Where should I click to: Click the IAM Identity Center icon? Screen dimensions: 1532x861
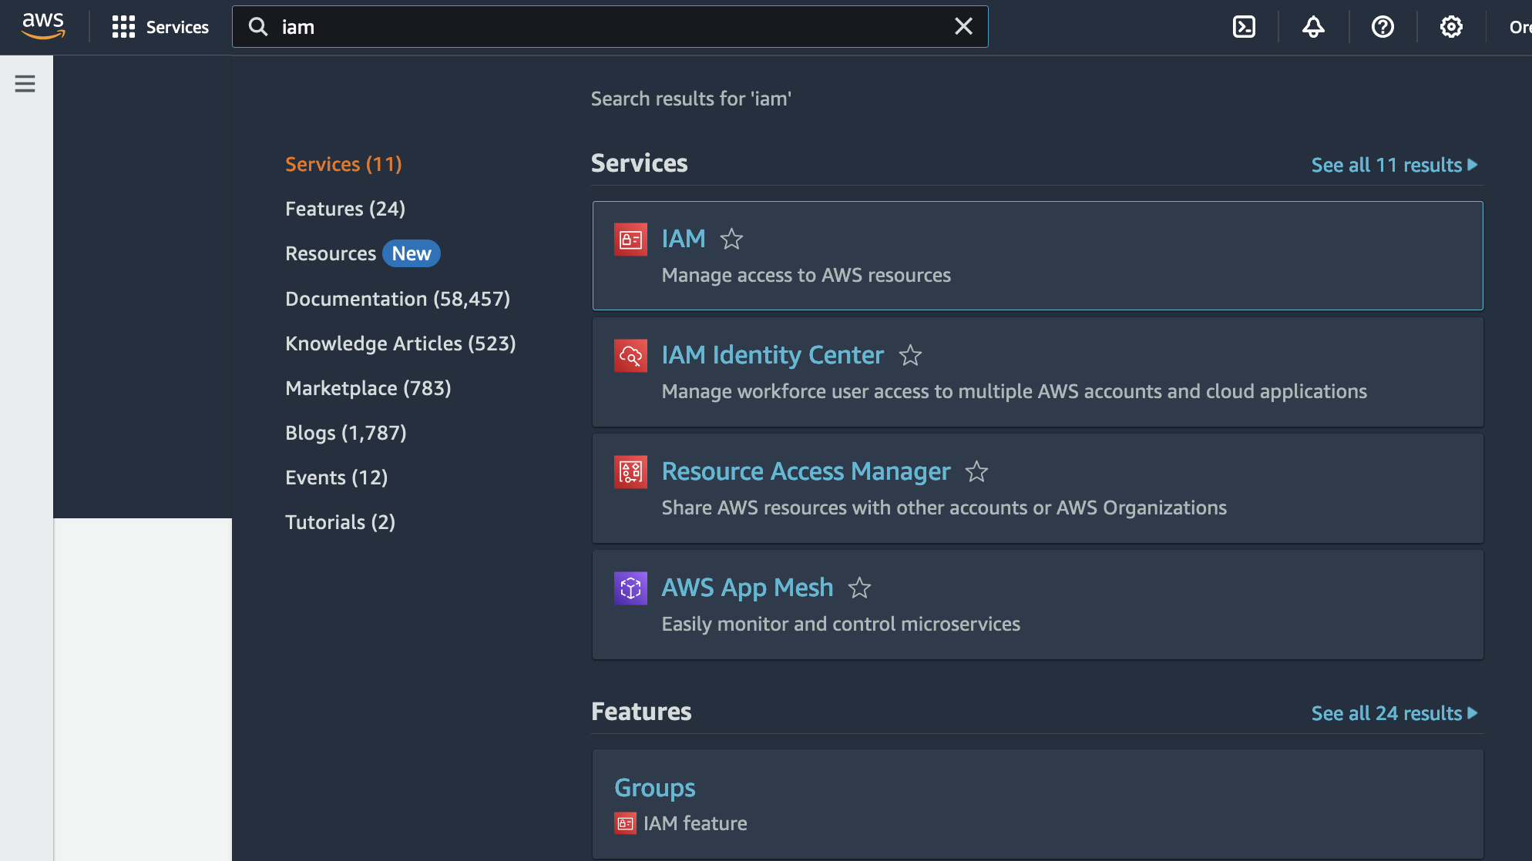click(x=630, y=356)
